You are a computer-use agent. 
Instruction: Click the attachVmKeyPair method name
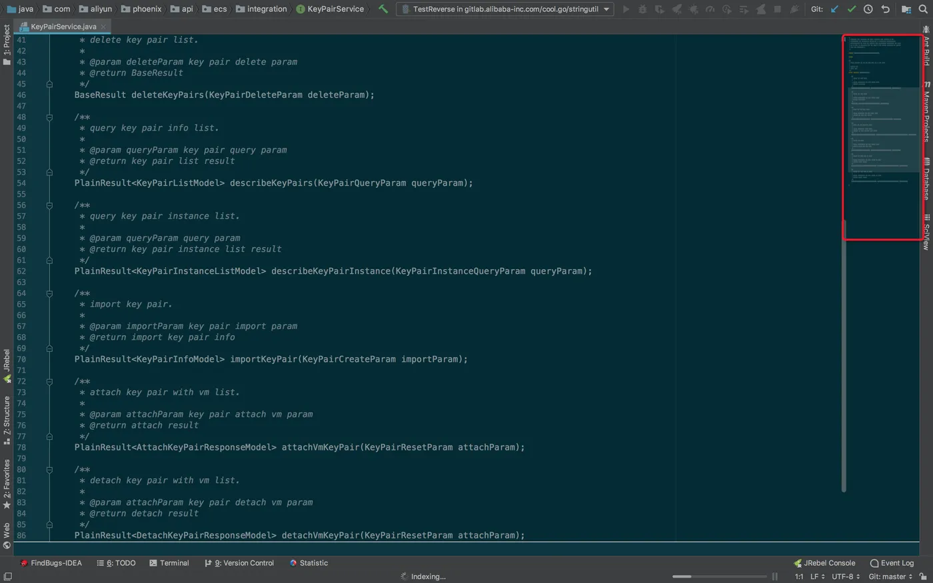click(x=321, y=447)
